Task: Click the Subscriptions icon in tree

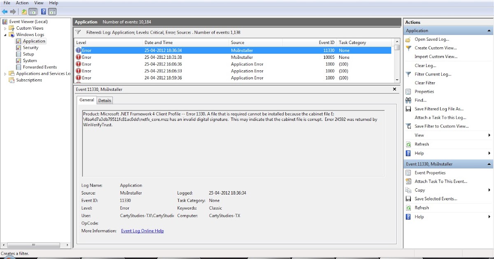Action: pyautogui.click(x=12, y=80)
